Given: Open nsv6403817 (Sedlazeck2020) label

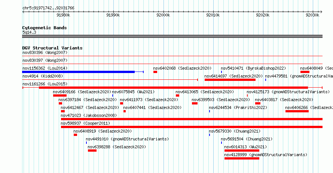Looking at the screenshot, I should tap(284, 100).
